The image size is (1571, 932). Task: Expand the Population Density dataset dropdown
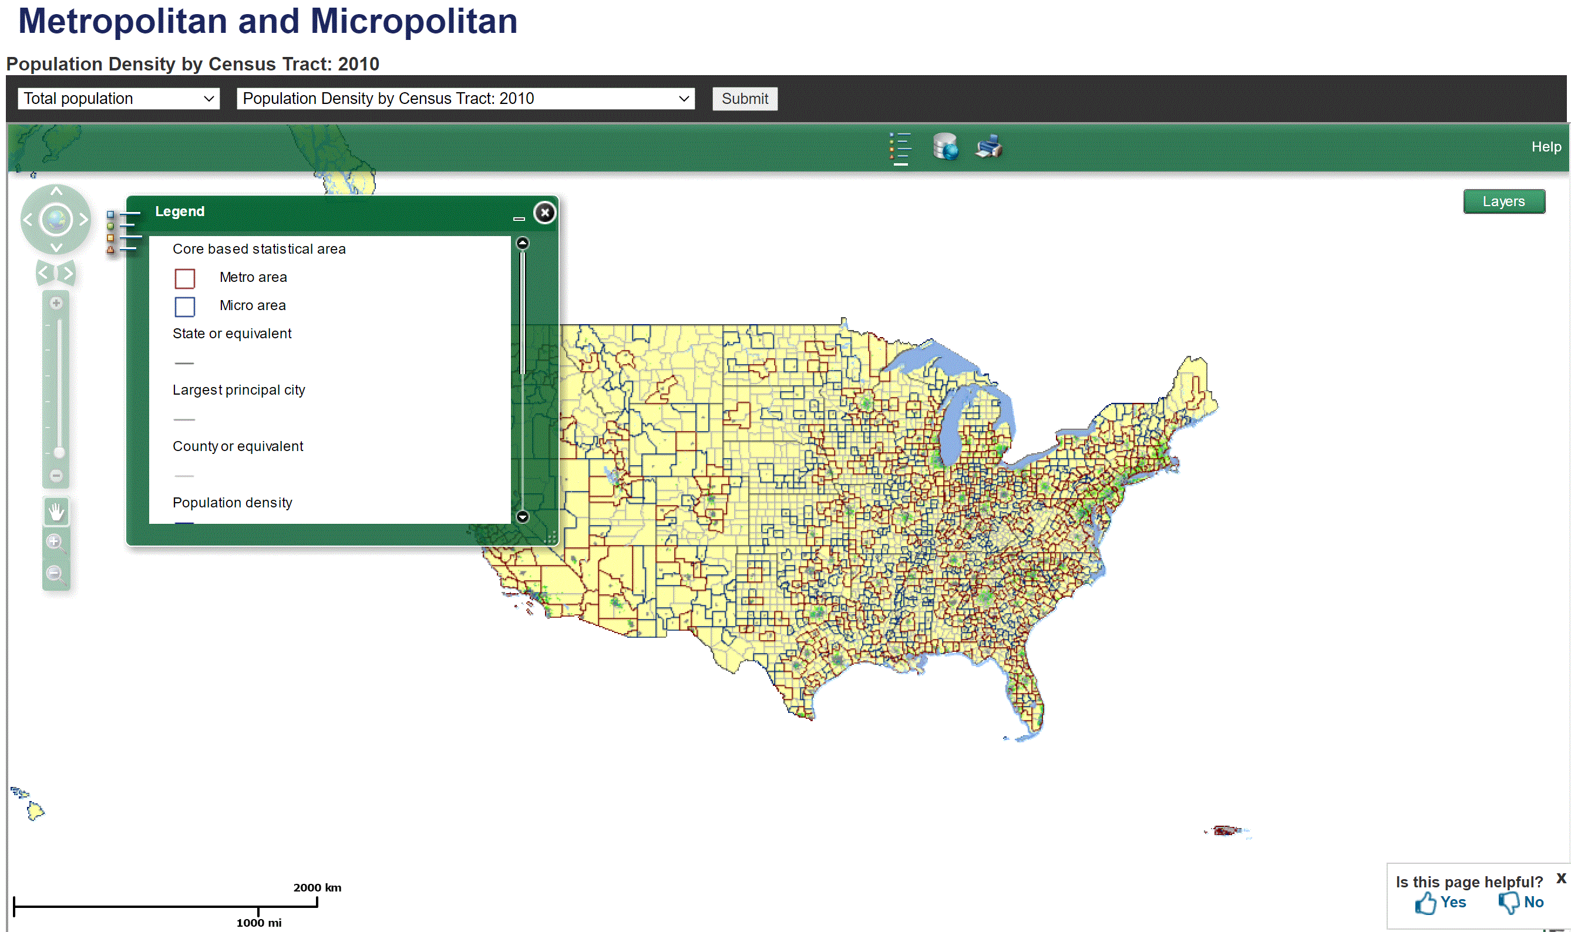(688, 99)
